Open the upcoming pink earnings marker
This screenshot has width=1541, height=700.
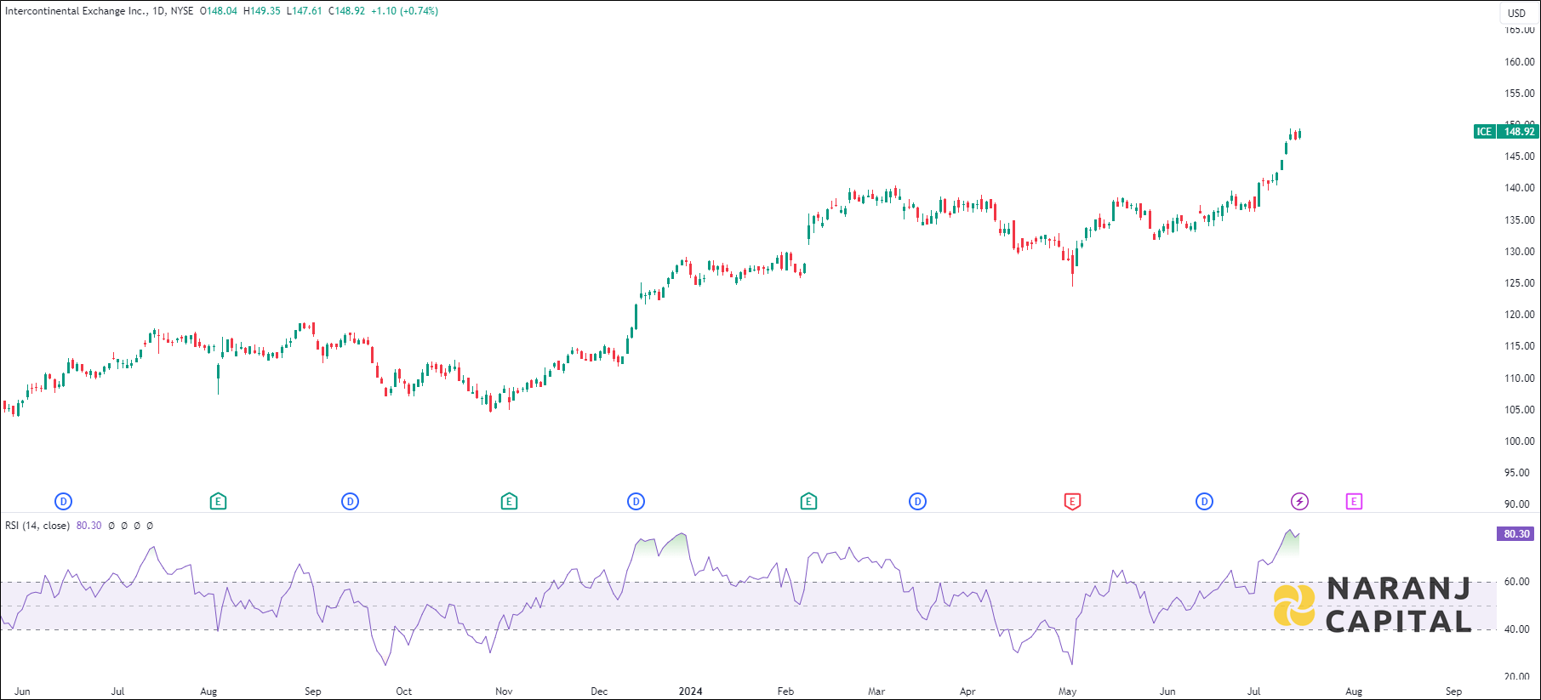pyautogui.click(x=1354, y=502)
